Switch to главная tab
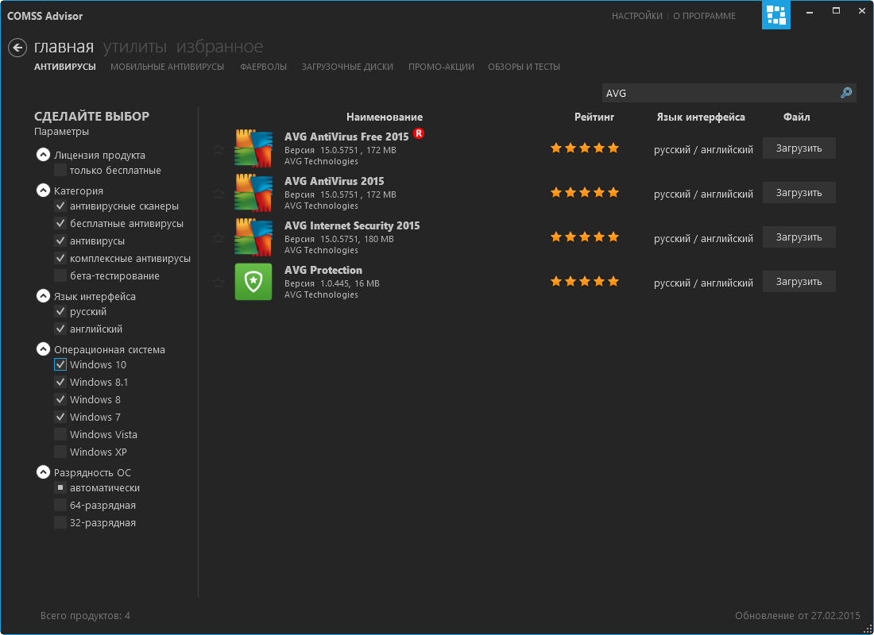 (x=64, y=47)
